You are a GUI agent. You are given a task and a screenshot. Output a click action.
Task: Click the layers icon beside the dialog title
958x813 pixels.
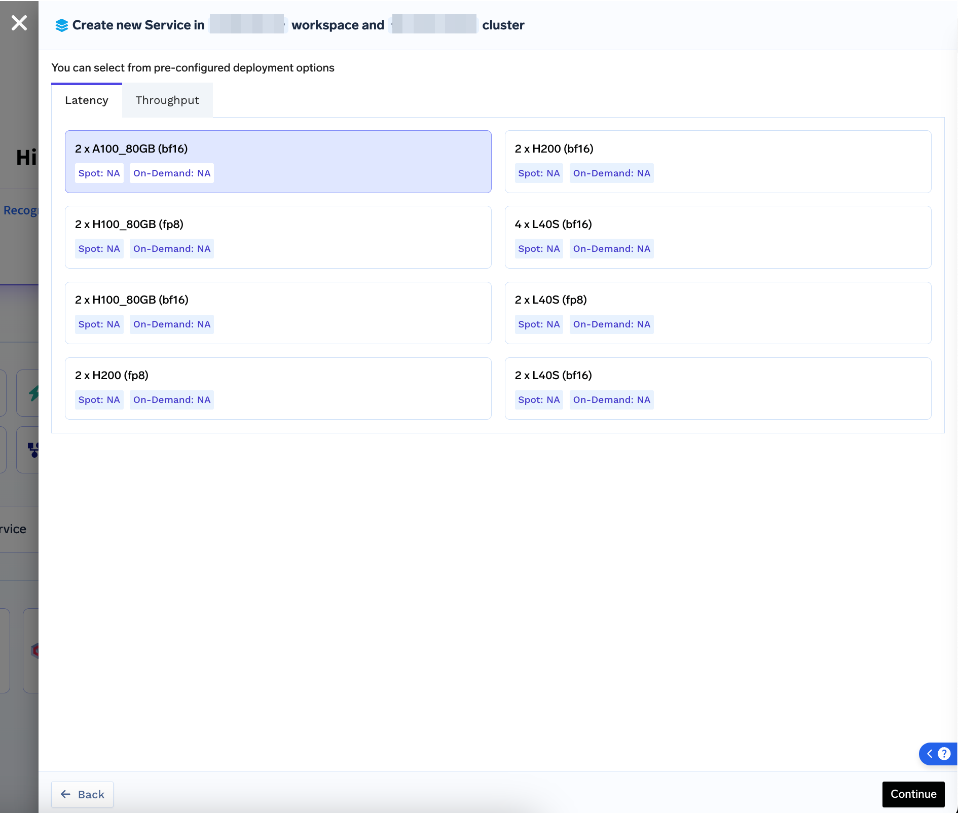coord(61,24)
